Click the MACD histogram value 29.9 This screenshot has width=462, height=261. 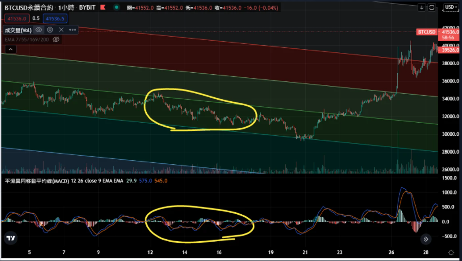pos(132,181)
